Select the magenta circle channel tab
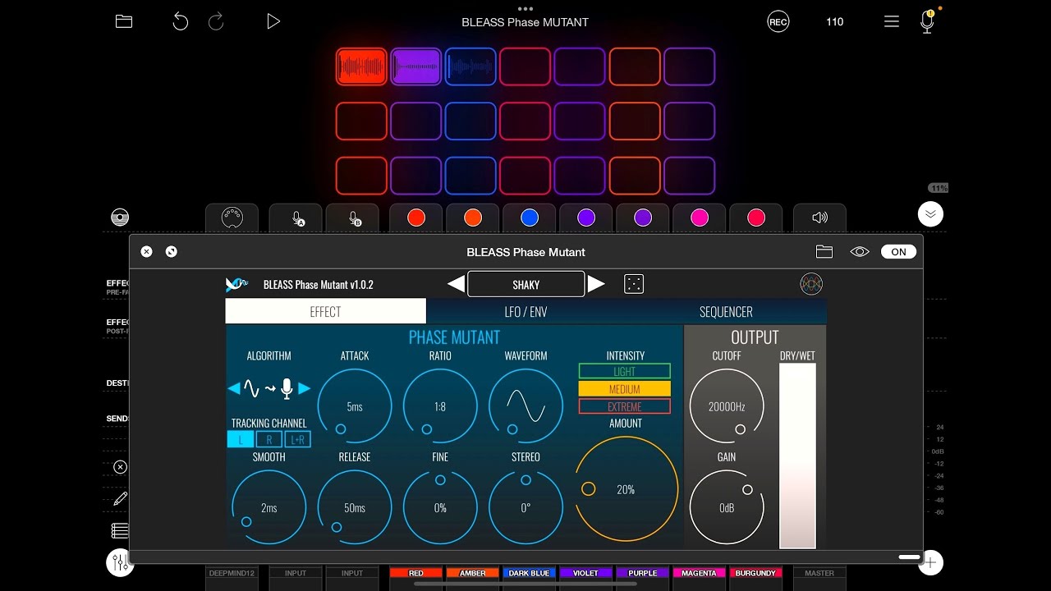This screenshot has width=1051, height=591. (x=700, y=218)
